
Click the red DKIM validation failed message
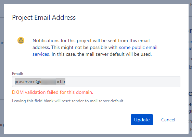[x=52, y=92]
